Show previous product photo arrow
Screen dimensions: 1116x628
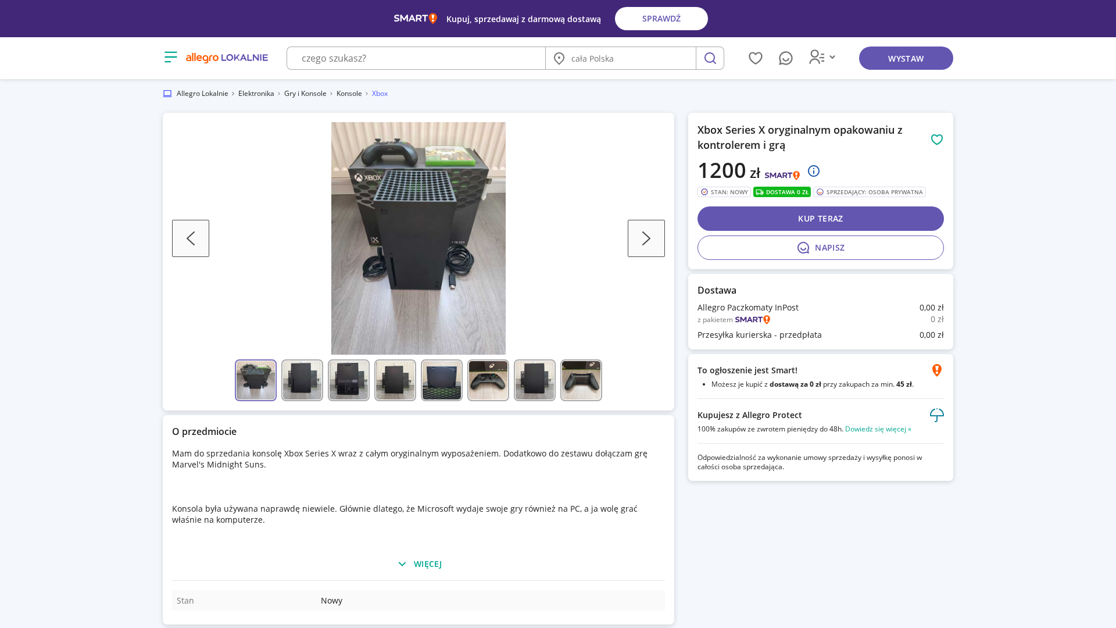(191, 238)
